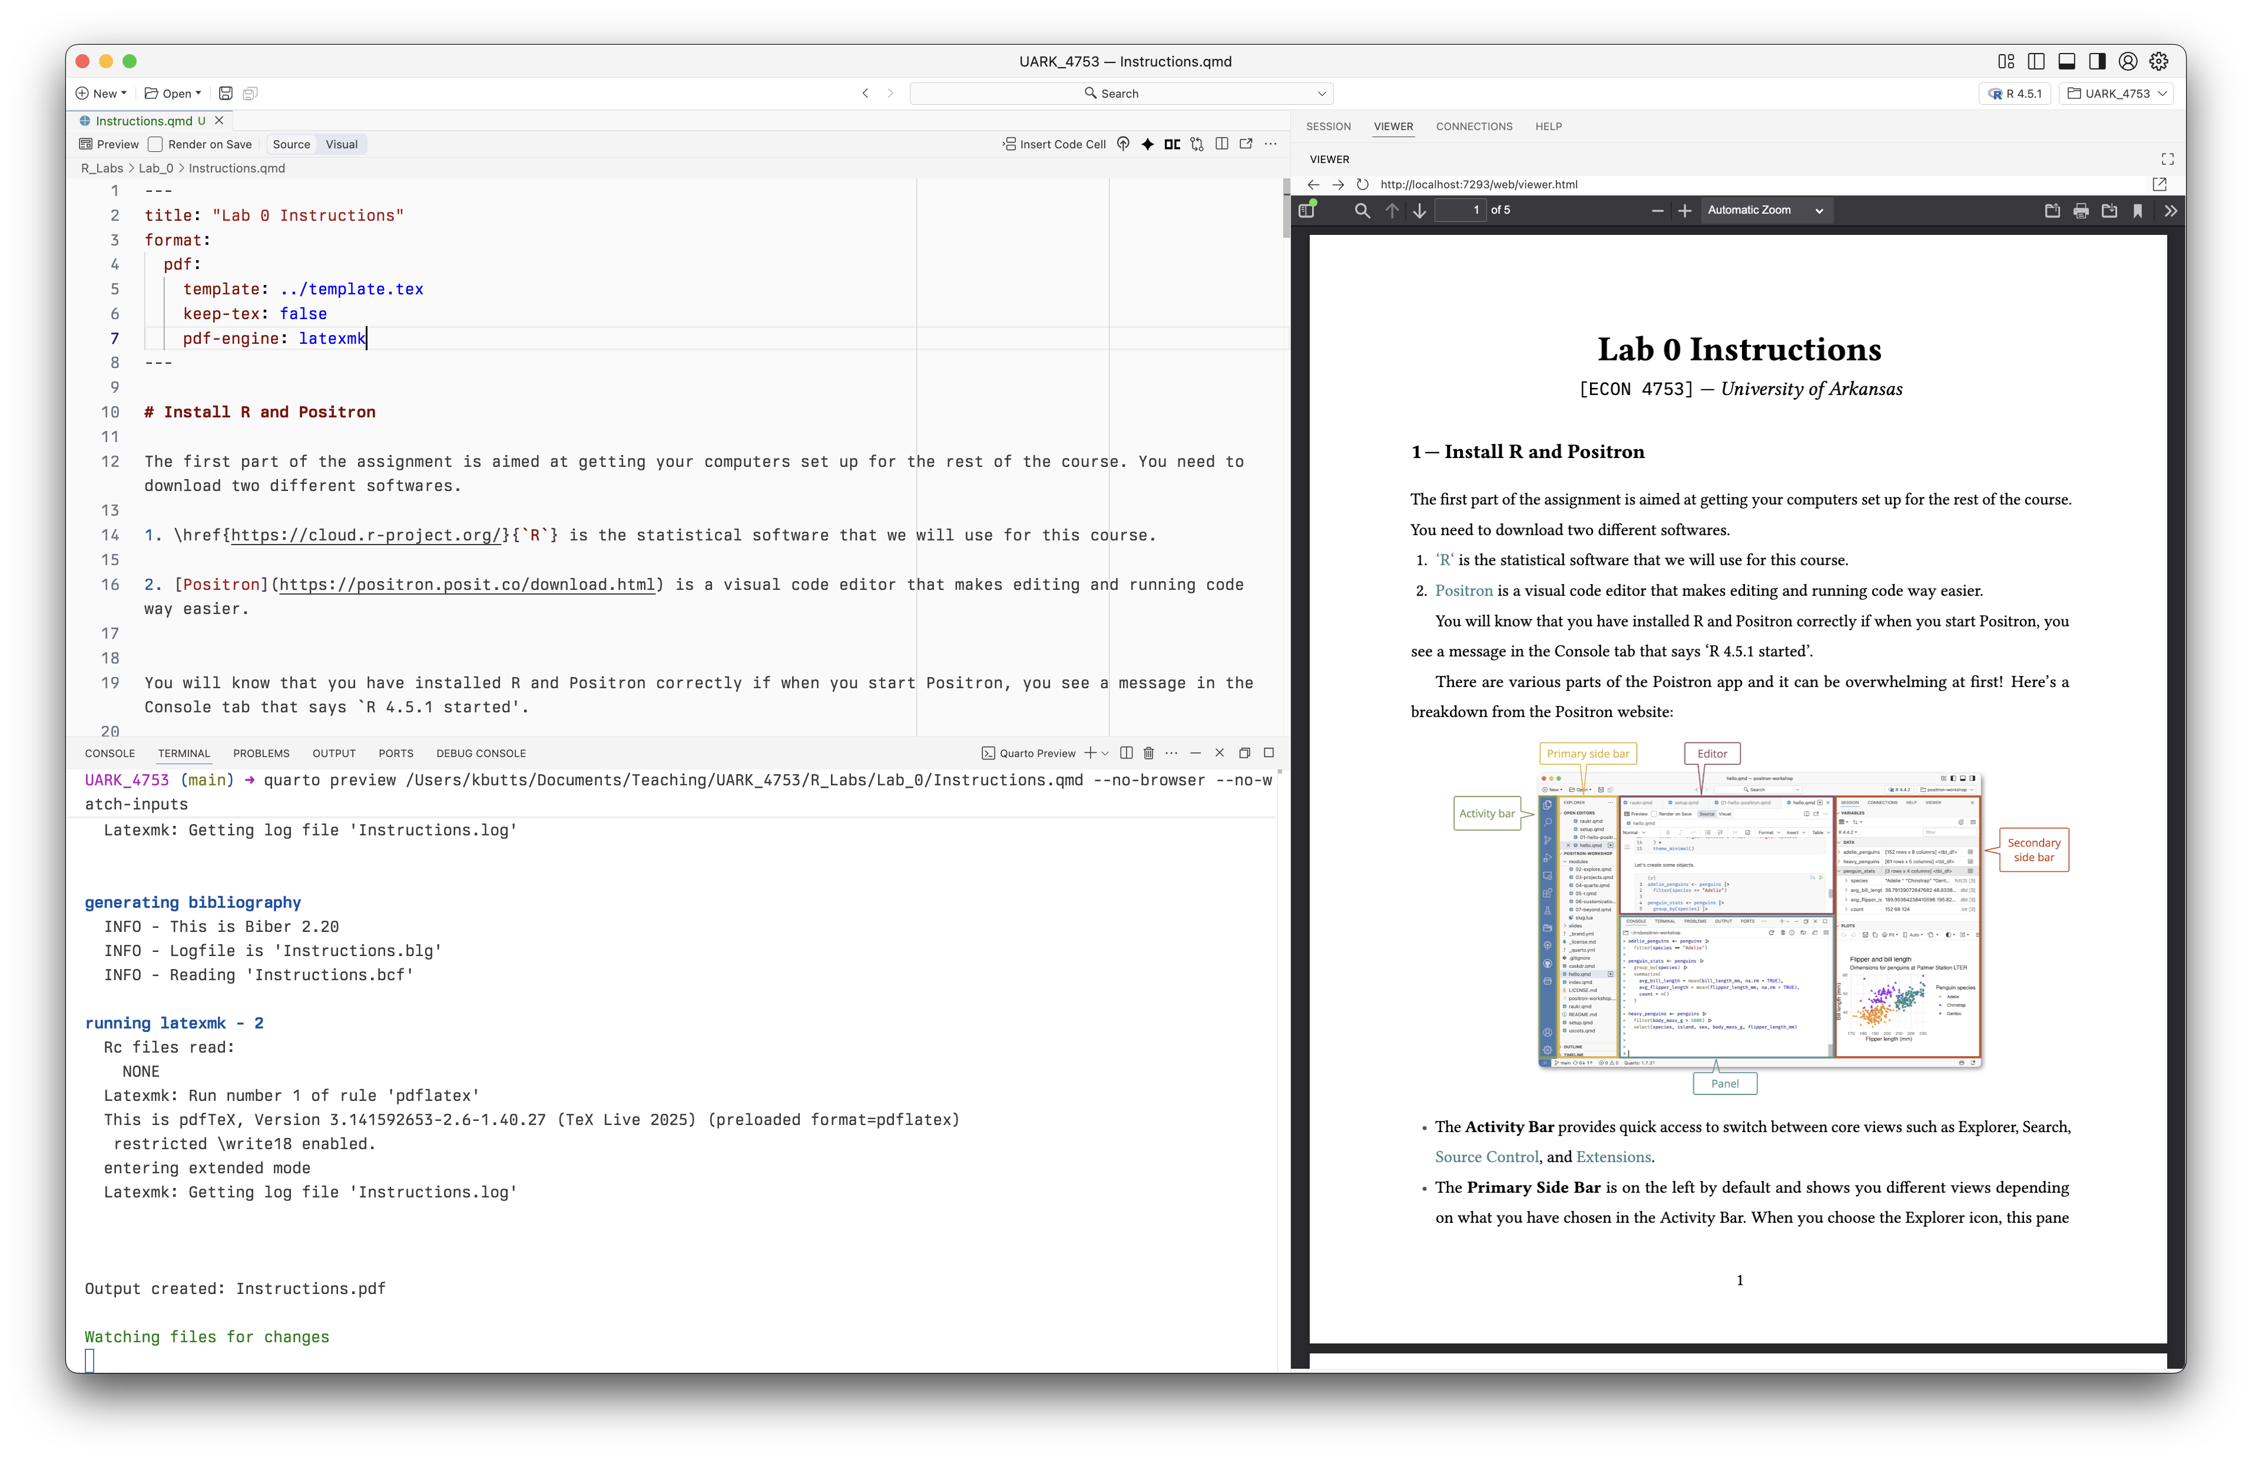
Task: Click the PDF page number field
Action: 1460,210
